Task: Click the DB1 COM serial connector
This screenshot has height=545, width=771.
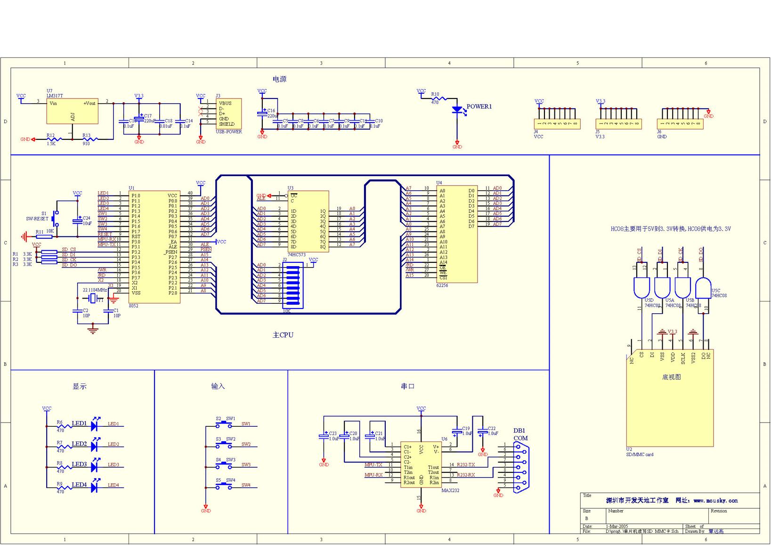Action: pos(520,466)
